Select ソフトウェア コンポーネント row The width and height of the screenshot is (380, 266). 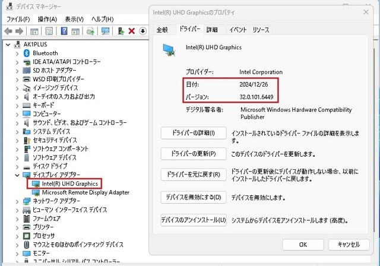pyautogui.click(x=61, y=149)
